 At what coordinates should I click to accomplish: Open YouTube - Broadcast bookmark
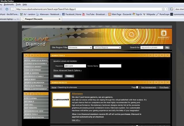[94, 14]
